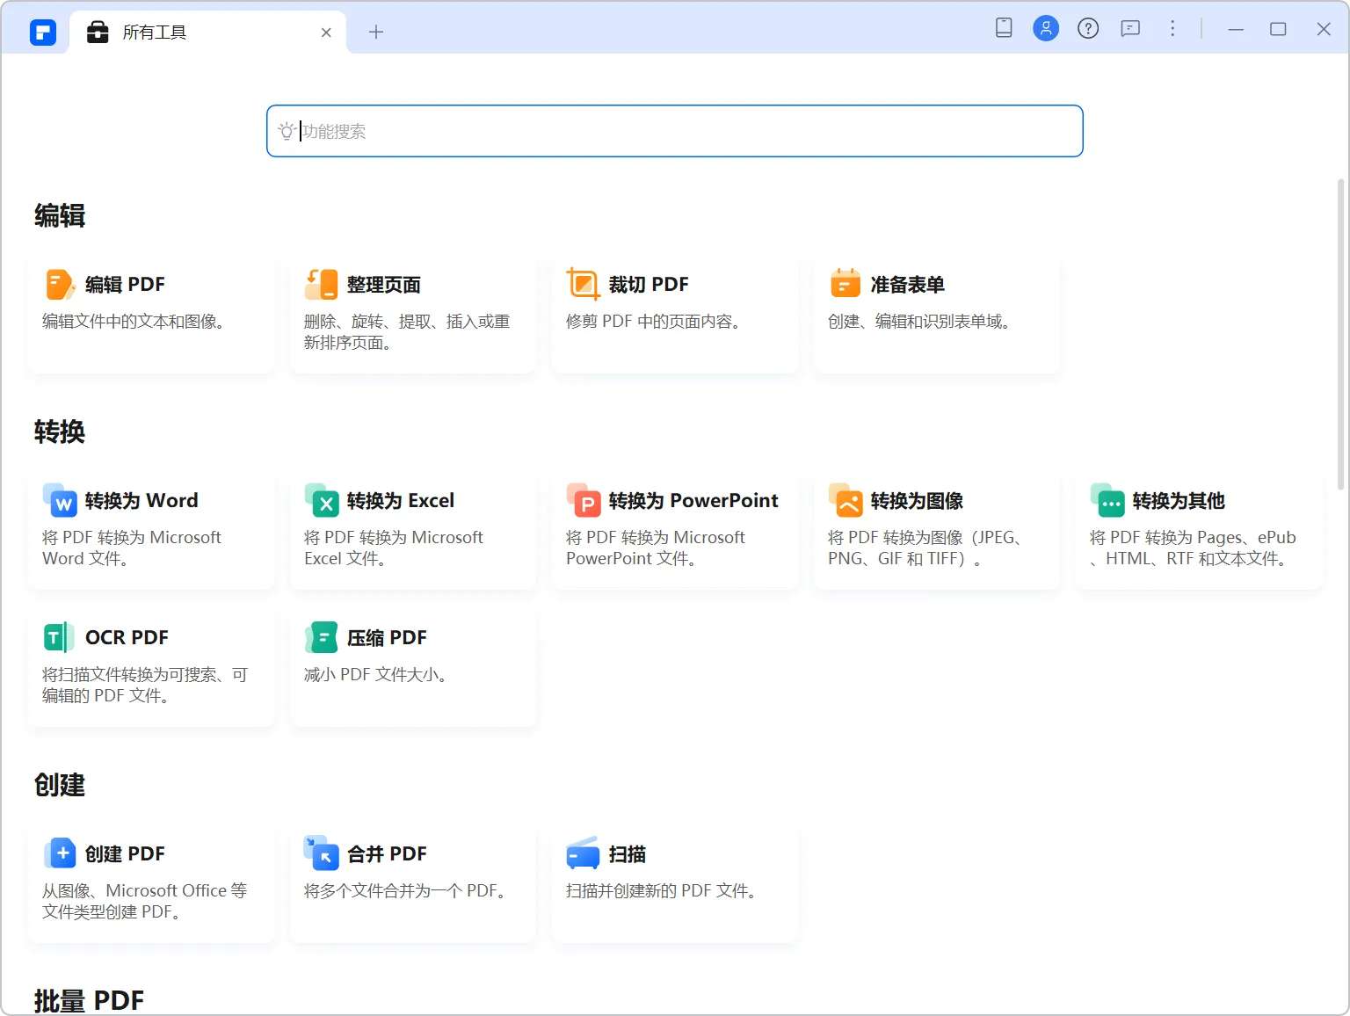The image size is (1350, 1016).
Task: Open the OCR PDF tool icon
Action: [59, 637]
